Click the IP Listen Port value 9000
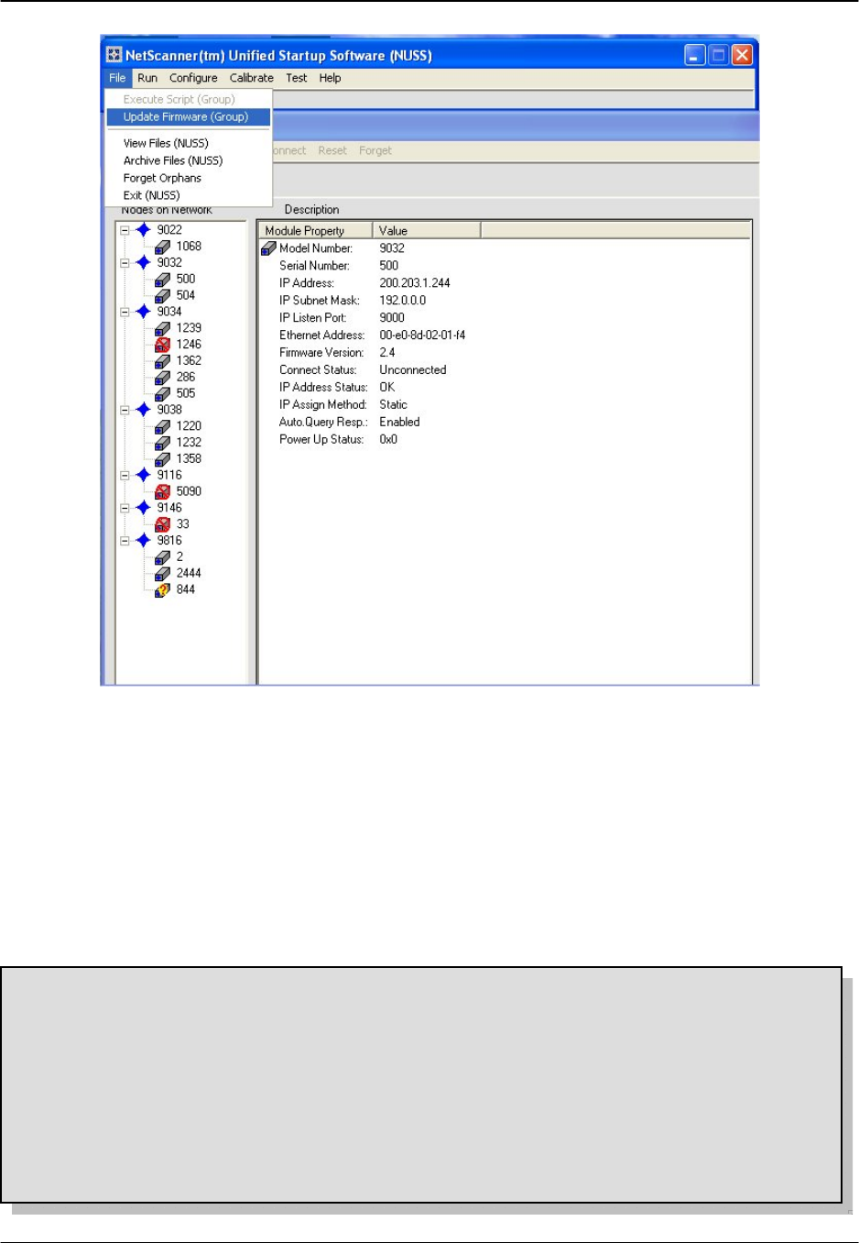 (x=392, y=318)
